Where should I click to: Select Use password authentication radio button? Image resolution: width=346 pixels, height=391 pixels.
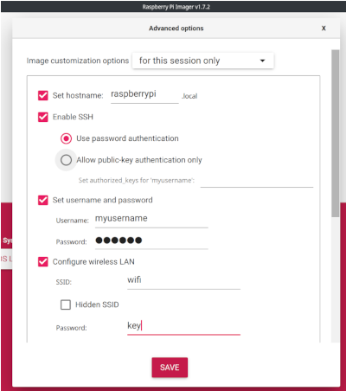(66, 138)
